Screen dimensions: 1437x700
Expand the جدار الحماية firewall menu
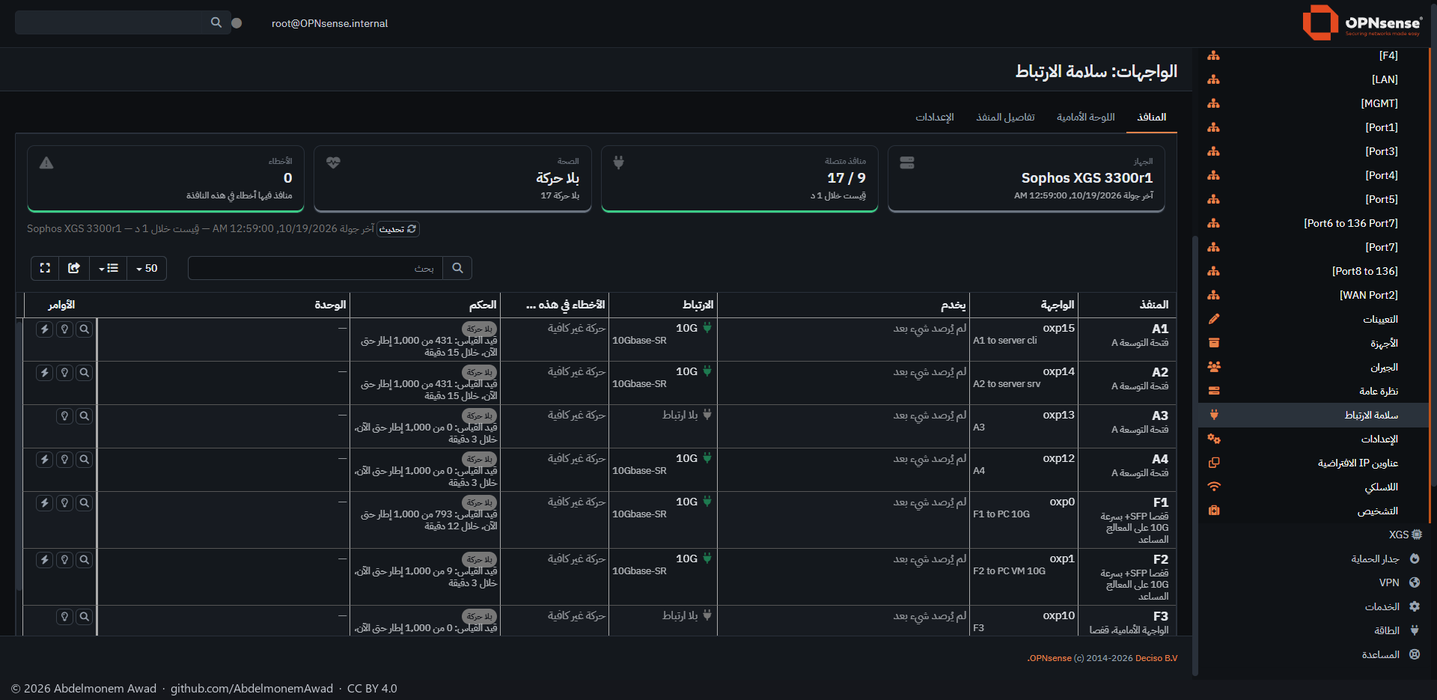1314,559
